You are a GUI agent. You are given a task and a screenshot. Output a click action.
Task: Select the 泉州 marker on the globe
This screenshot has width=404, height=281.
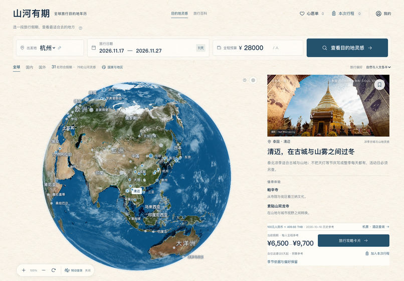(x=157, y=180)
